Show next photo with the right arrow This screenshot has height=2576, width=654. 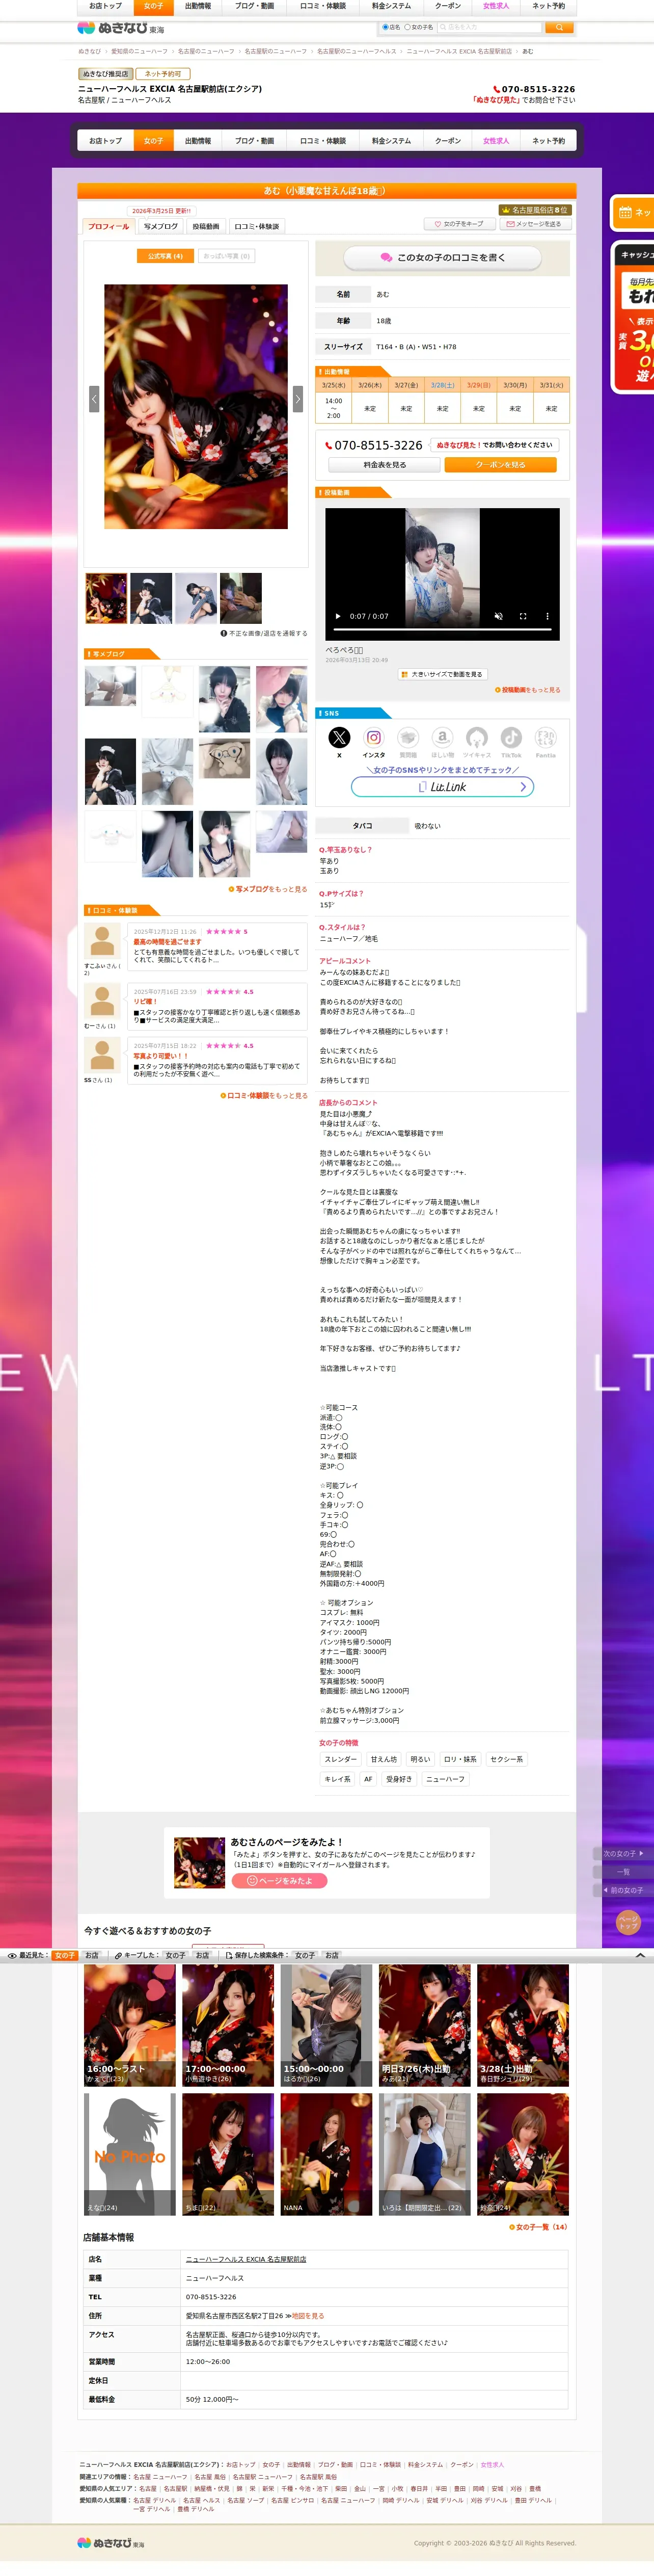click(x=297, y=398)
